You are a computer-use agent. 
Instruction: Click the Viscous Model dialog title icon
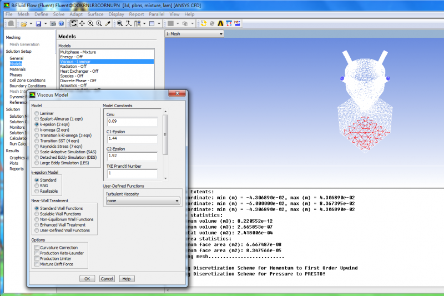coord(32,94)
